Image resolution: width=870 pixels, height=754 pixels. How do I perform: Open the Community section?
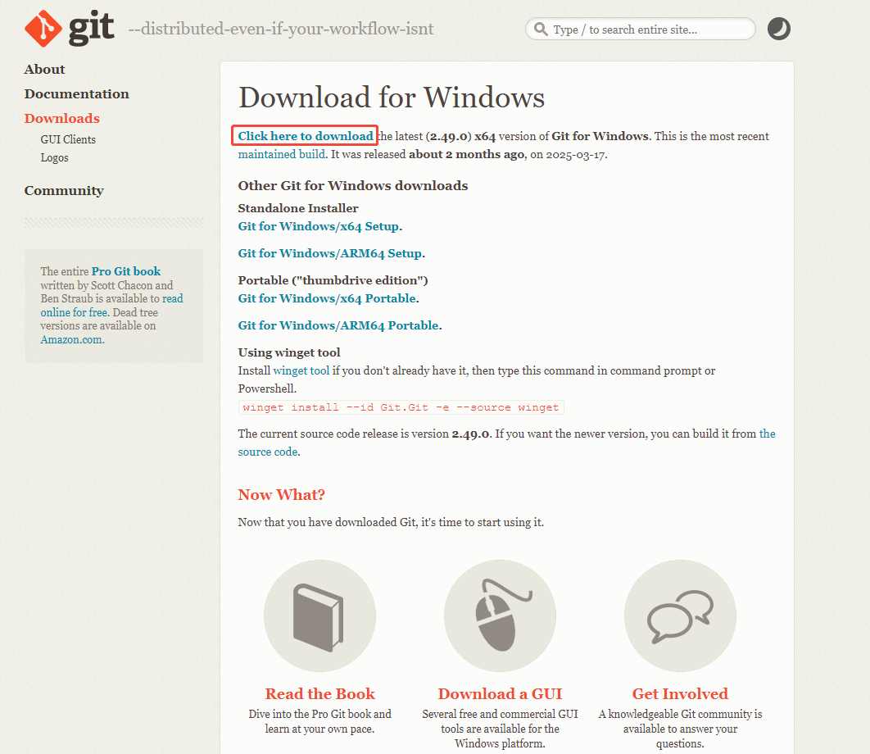[64, 190]
